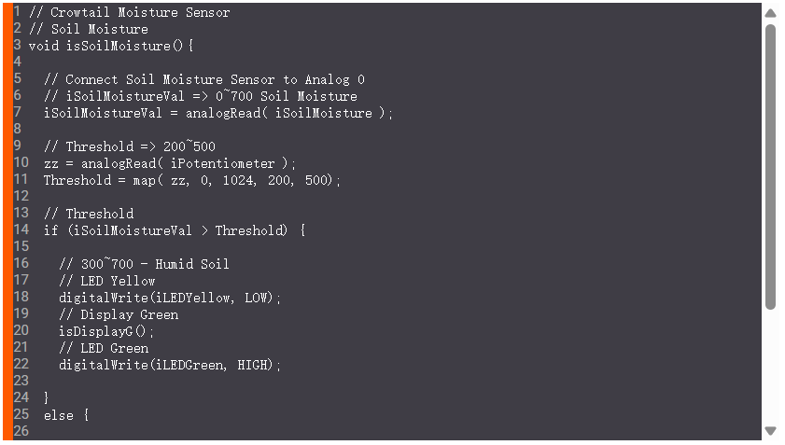
Task: Click 'digitalWrite(iLEDGreen, HIGH);' line
Action: (170, 365)
